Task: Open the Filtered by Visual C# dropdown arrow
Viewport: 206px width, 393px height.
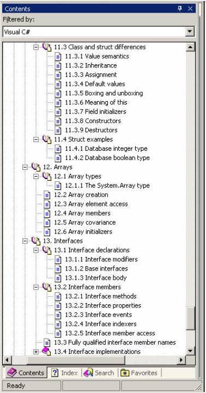Action: 190,32
